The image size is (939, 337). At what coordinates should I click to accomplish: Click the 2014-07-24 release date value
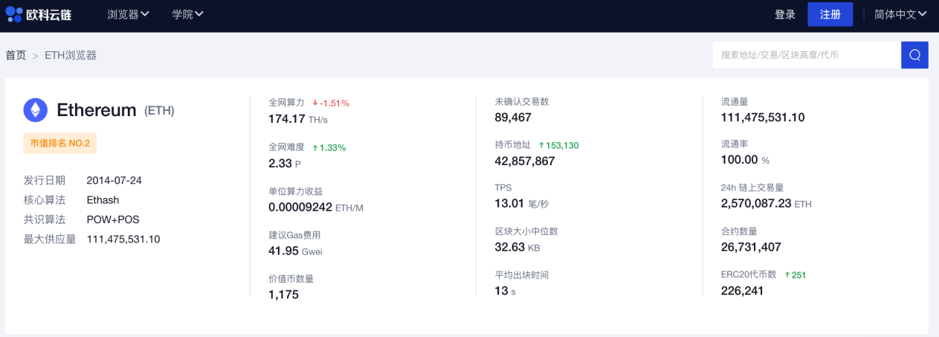click(x=114, y=180)
